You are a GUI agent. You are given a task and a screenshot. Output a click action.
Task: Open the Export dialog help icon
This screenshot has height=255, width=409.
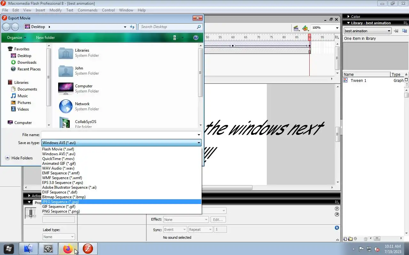coord(196,37)
